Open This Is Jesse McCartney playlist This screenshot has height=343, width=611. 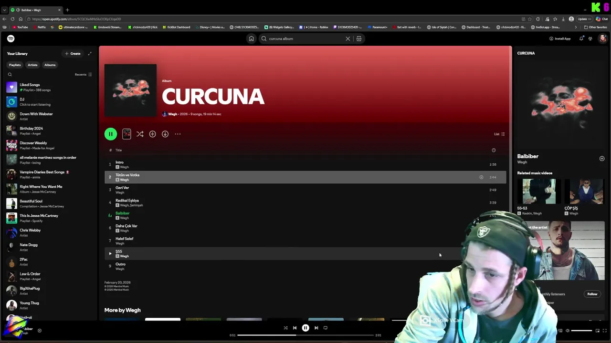49,218
